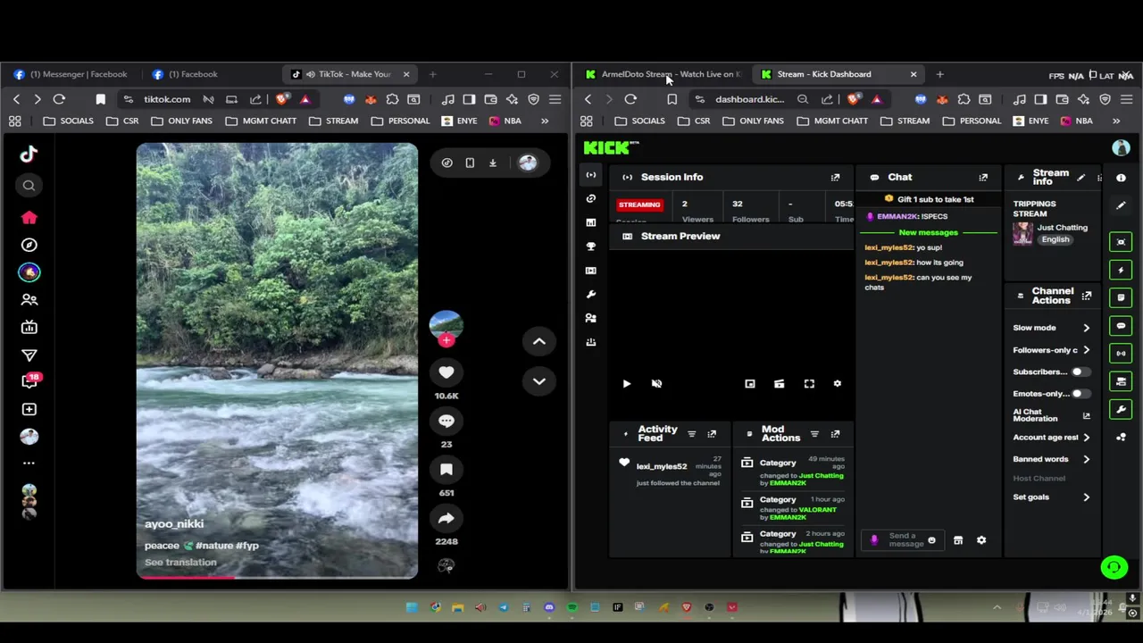Bookmark the TikTok video showing 651
The image size is (1143, 643).
(446, 469)
